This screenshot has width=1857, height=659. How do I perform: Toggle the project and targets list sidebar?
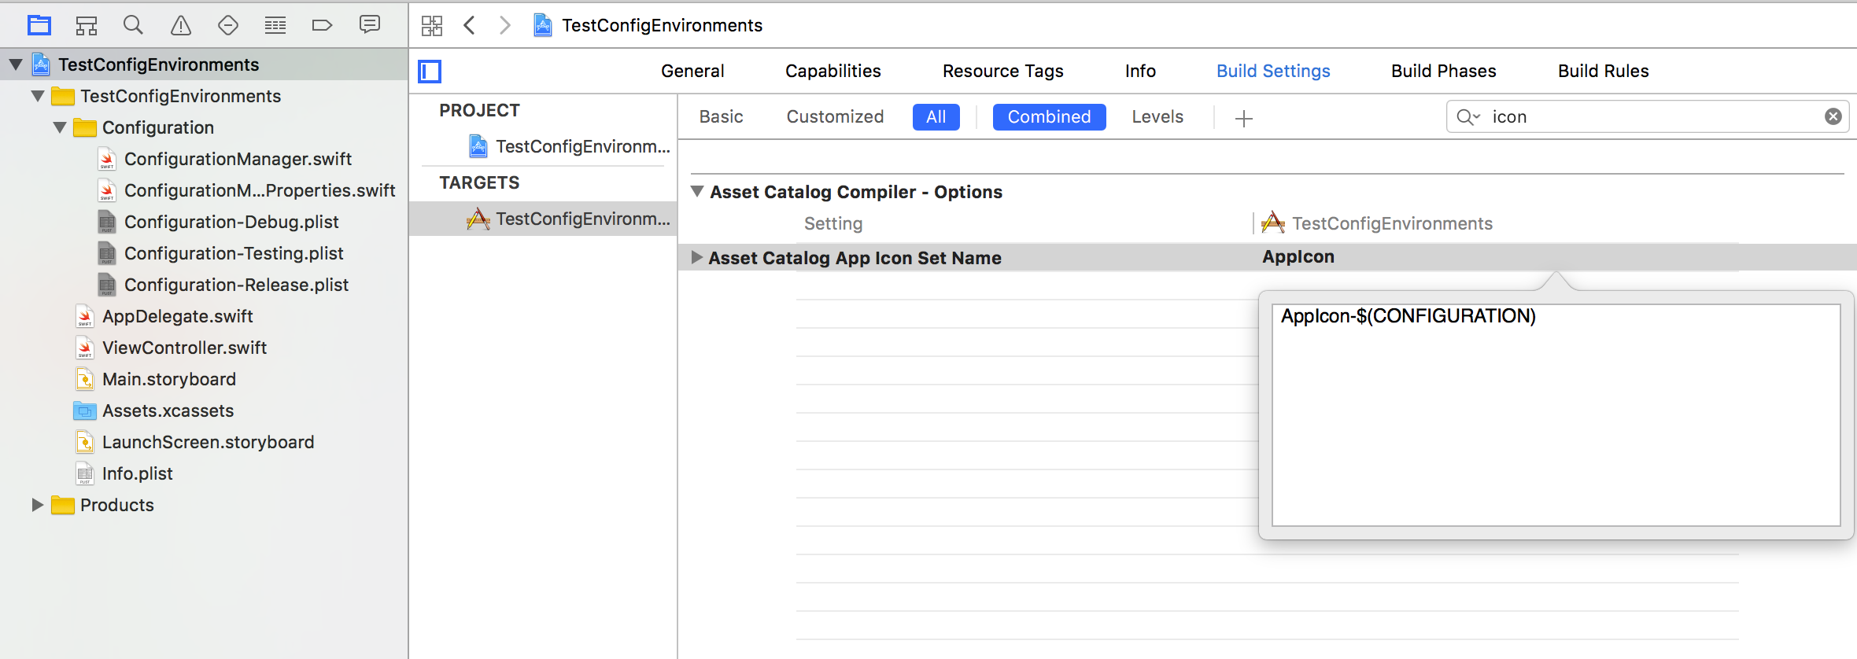(x=430, y=72)
